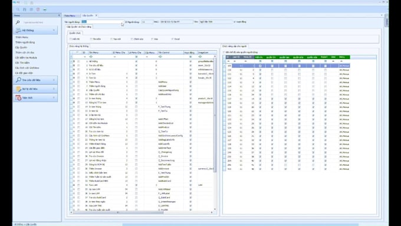Open Cấp Quyền from the sidebar
This screenshot has height=226, width=401.
21,48
